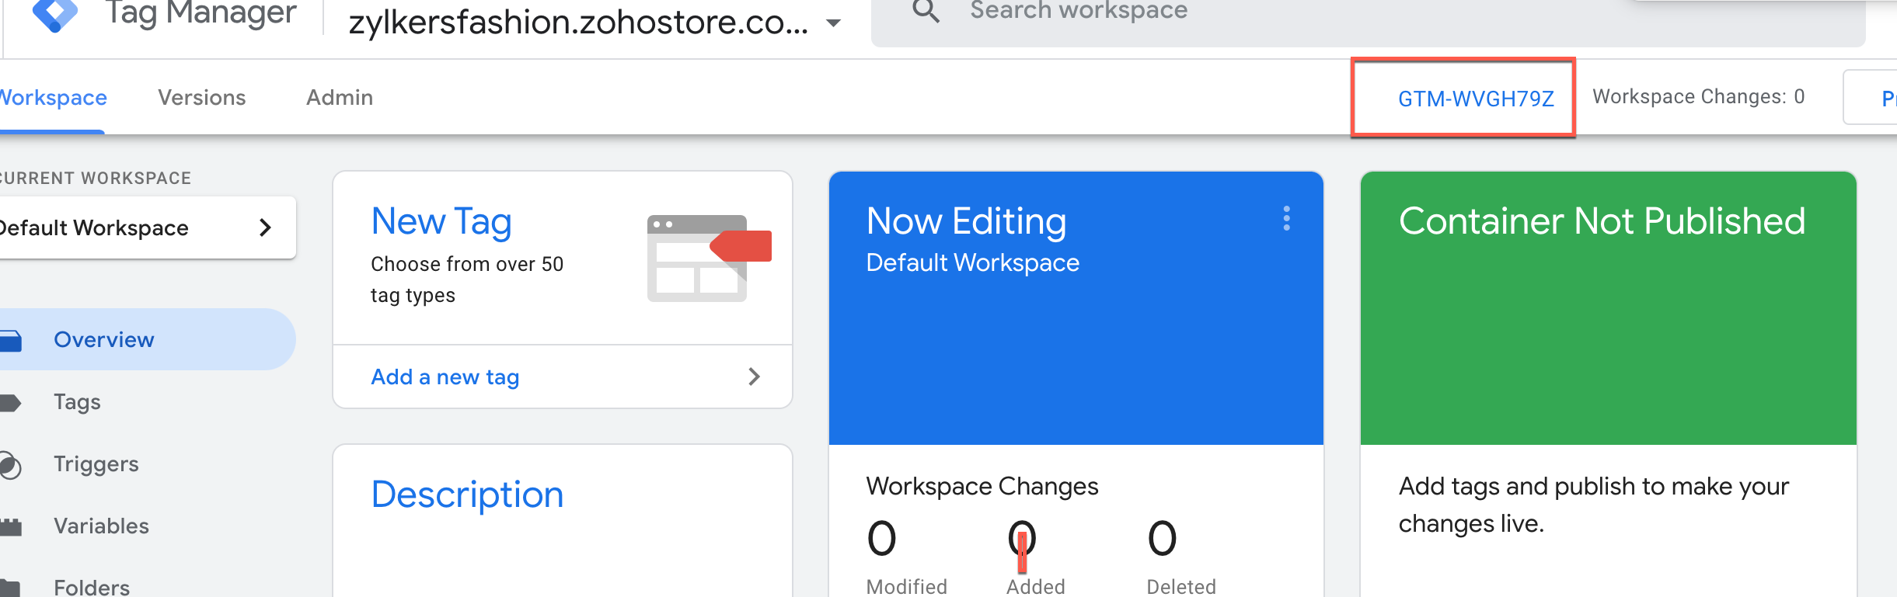Viewport: 1897px width, 597px height.
Task: Click the CURRENT WORKSPACE label
Action: tap(96, 179)
